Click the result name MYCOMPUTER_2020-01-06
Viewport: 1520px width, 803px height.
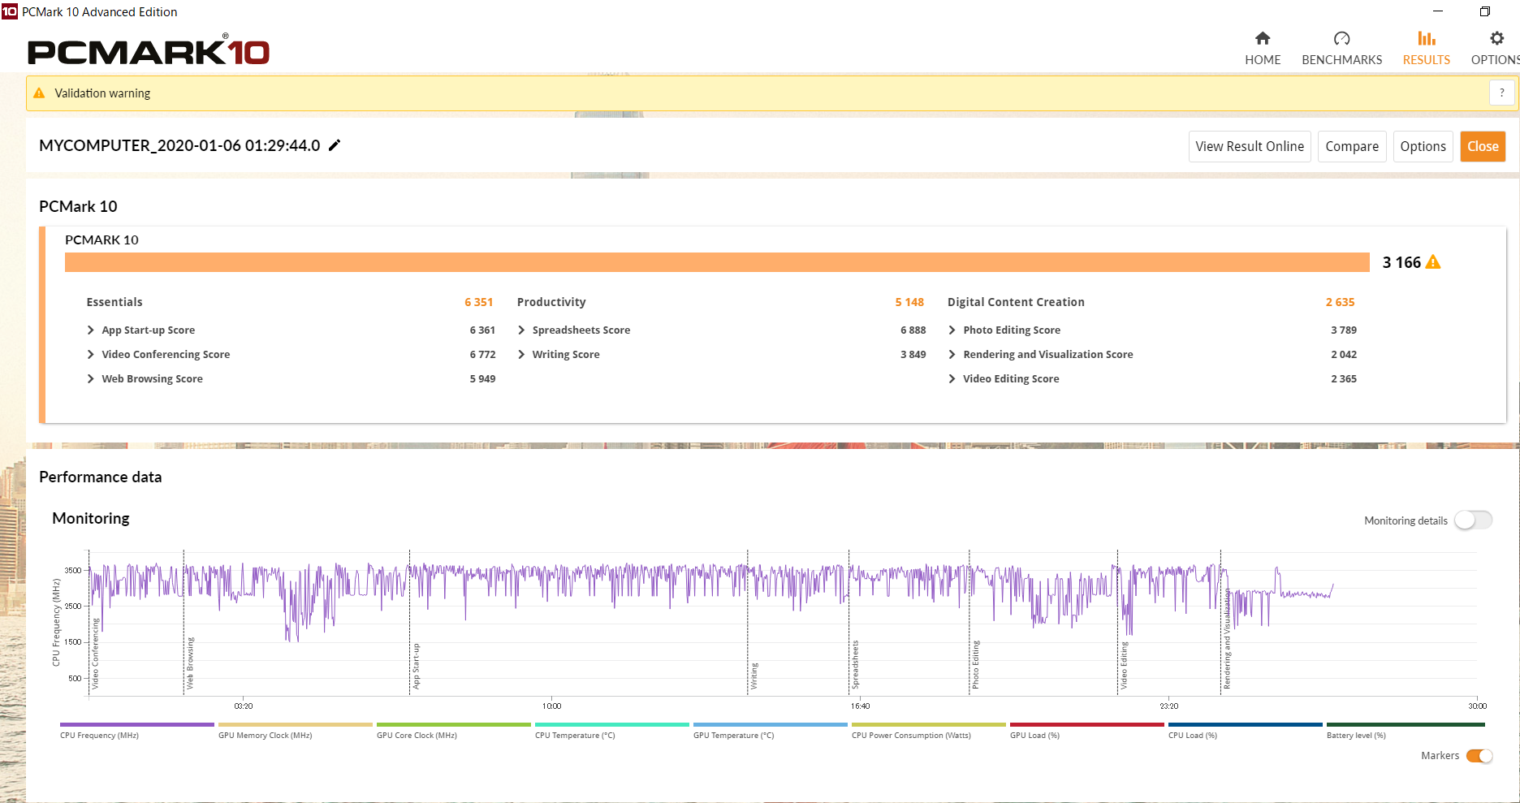click(179, 145)
